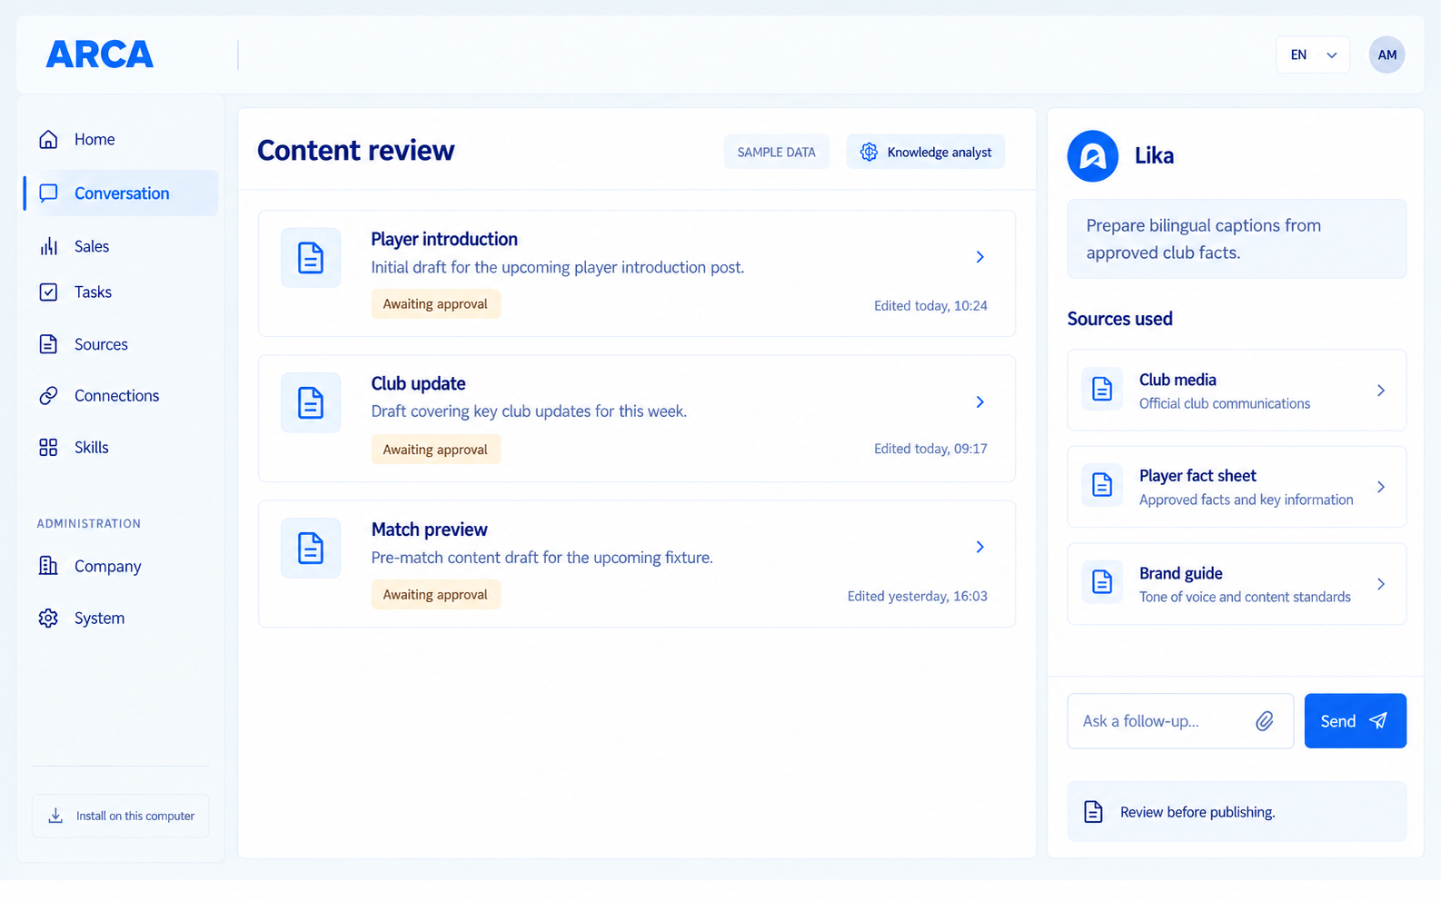Click the Tasks checkmark icon
Viewport: 1441px width, 901px height.
tap(48, 292)
